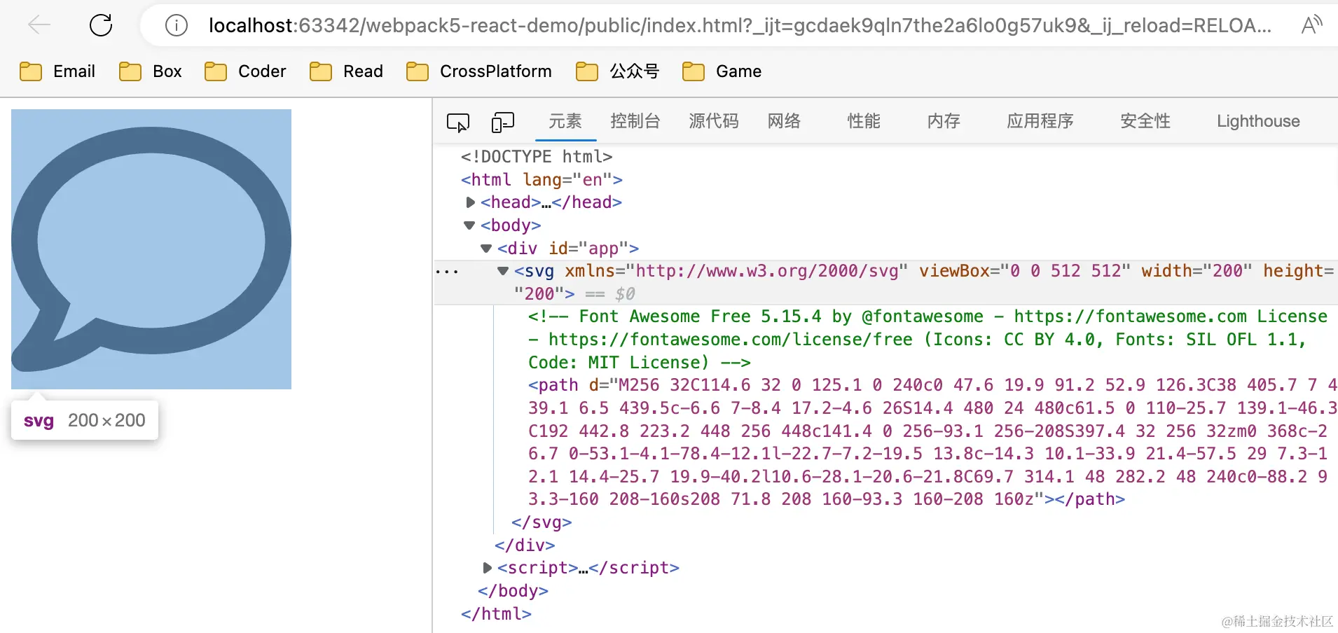
Task: Open the svg node more actions menu
Action: click(x=447, y=272)
